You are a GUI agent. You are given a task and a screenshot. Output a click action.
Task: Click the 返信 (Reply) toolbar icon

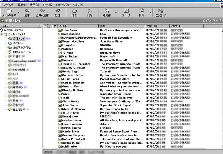[27, 12]
